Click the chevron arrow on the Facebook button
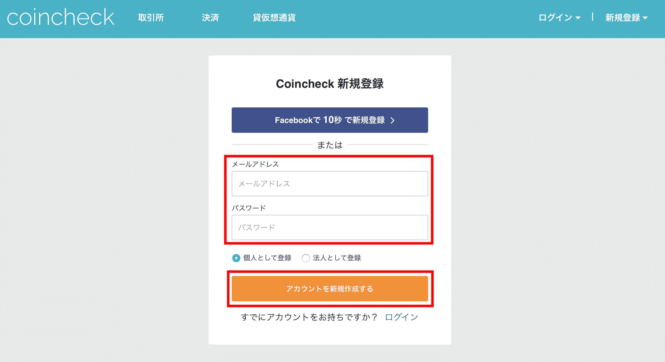This screenshot has height=362, width=665. coord(393,120)
